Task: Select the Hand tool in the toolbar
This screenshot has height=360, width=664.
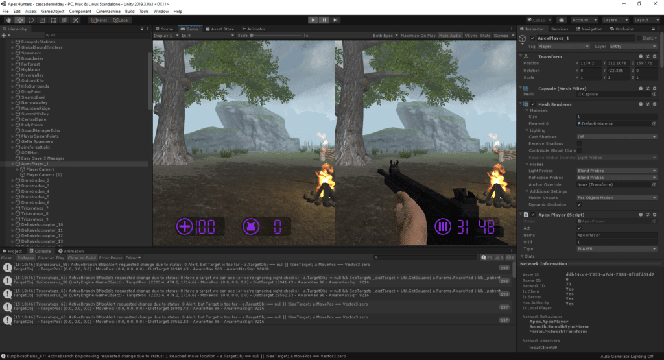Action: point(9,20)
